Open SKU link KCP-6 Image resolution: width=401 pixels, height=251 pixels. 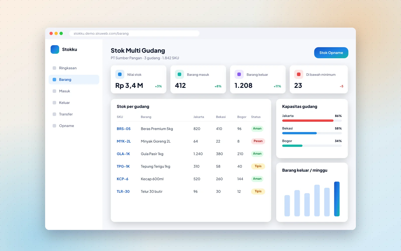coord(123,179)
